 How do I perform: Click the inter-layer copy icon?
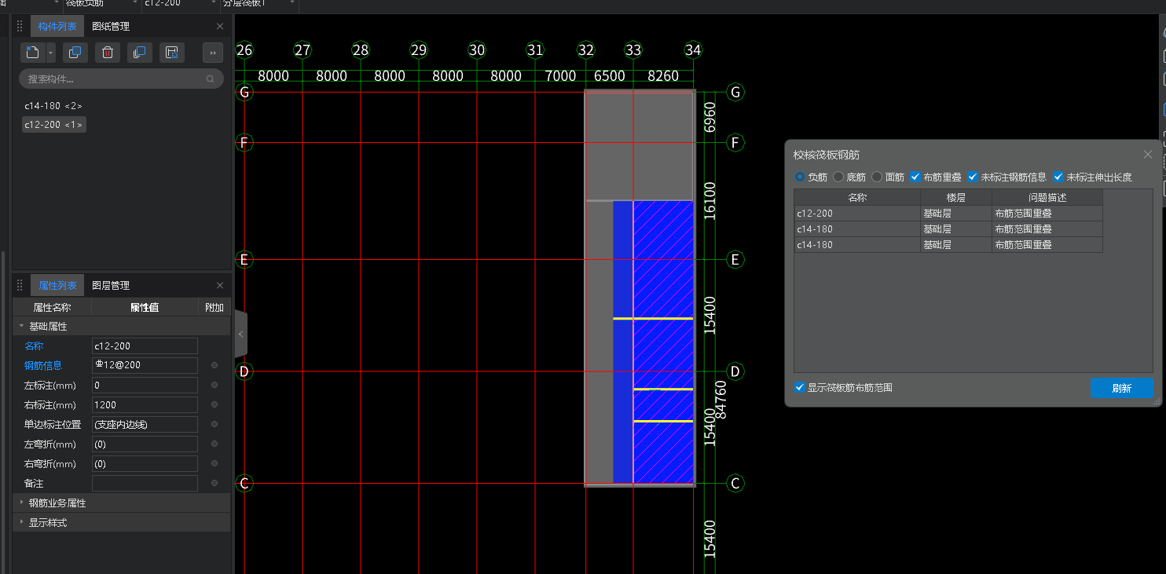[x=140, y=53]
